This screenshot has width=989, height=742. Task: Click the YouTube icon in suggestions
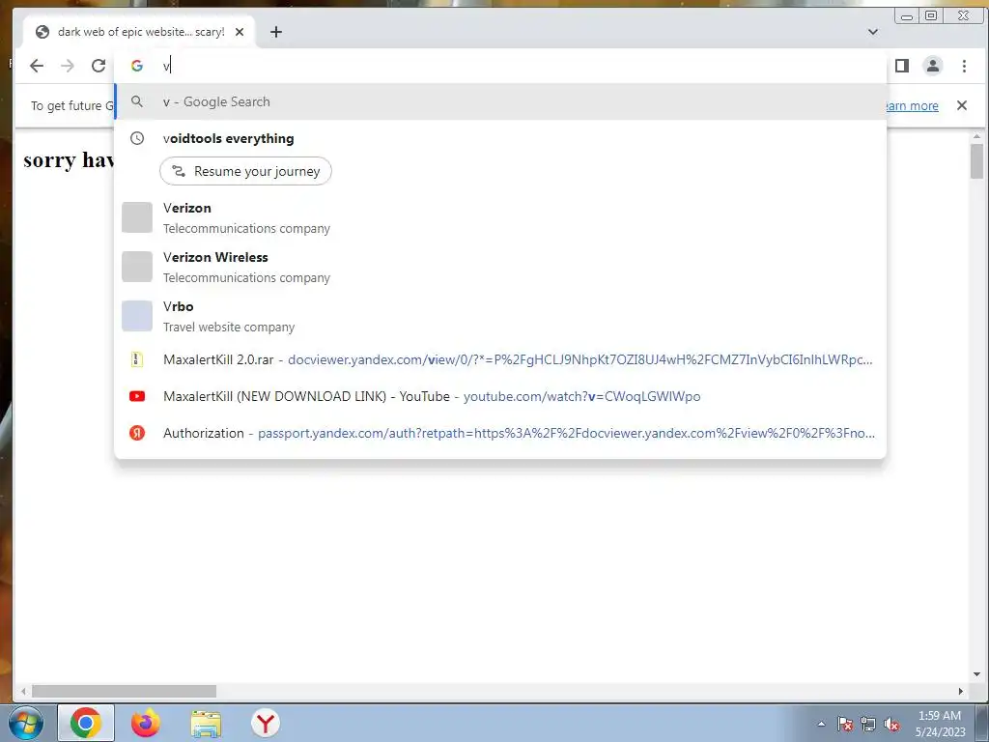point(137,396)
